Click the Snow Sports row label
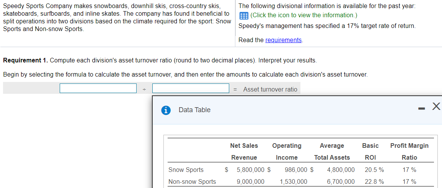Screen dimensions: 442x188 click(186, 170)
